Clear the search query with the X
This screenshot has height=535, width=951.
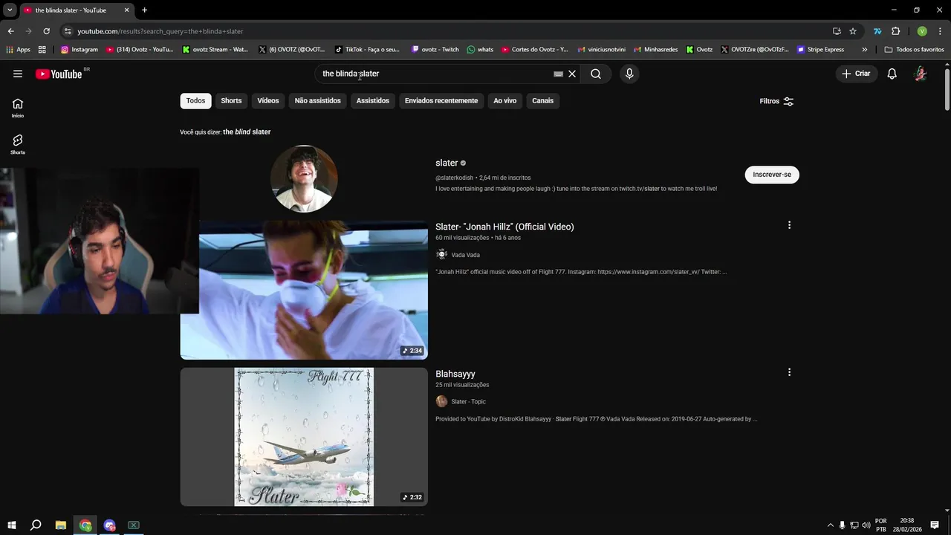[x=572, y=74]
